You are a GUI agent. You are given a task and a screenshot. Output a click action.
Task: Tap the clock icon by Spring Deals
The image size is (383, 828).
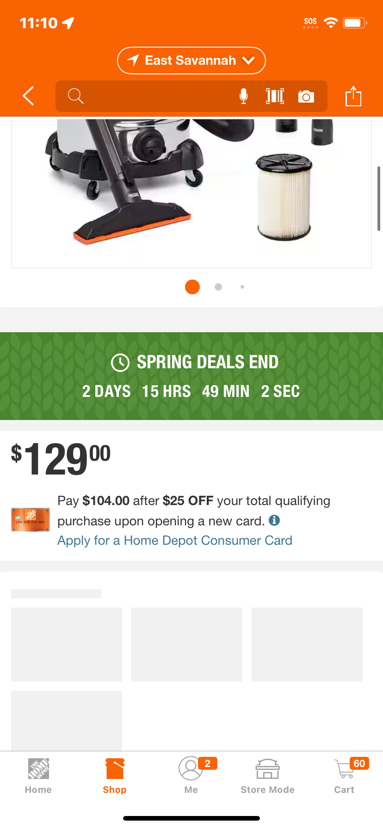pos(120,363)
